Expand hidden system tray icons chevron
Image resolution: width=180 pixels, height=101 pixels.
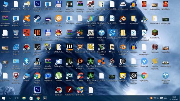point(148,98)
